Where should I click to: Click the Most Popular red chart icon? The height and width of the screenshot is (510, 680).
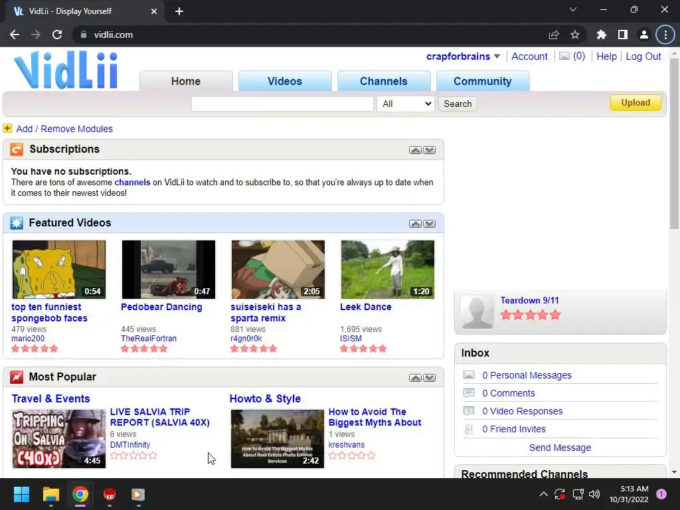tap(17, 377)
